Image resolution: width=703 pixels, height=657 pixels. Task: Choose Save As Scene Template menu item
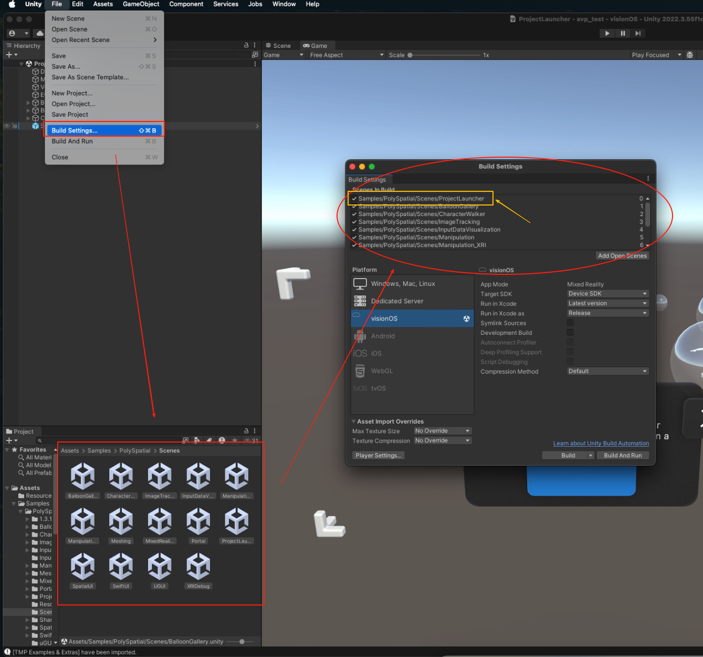click(104, 77)
